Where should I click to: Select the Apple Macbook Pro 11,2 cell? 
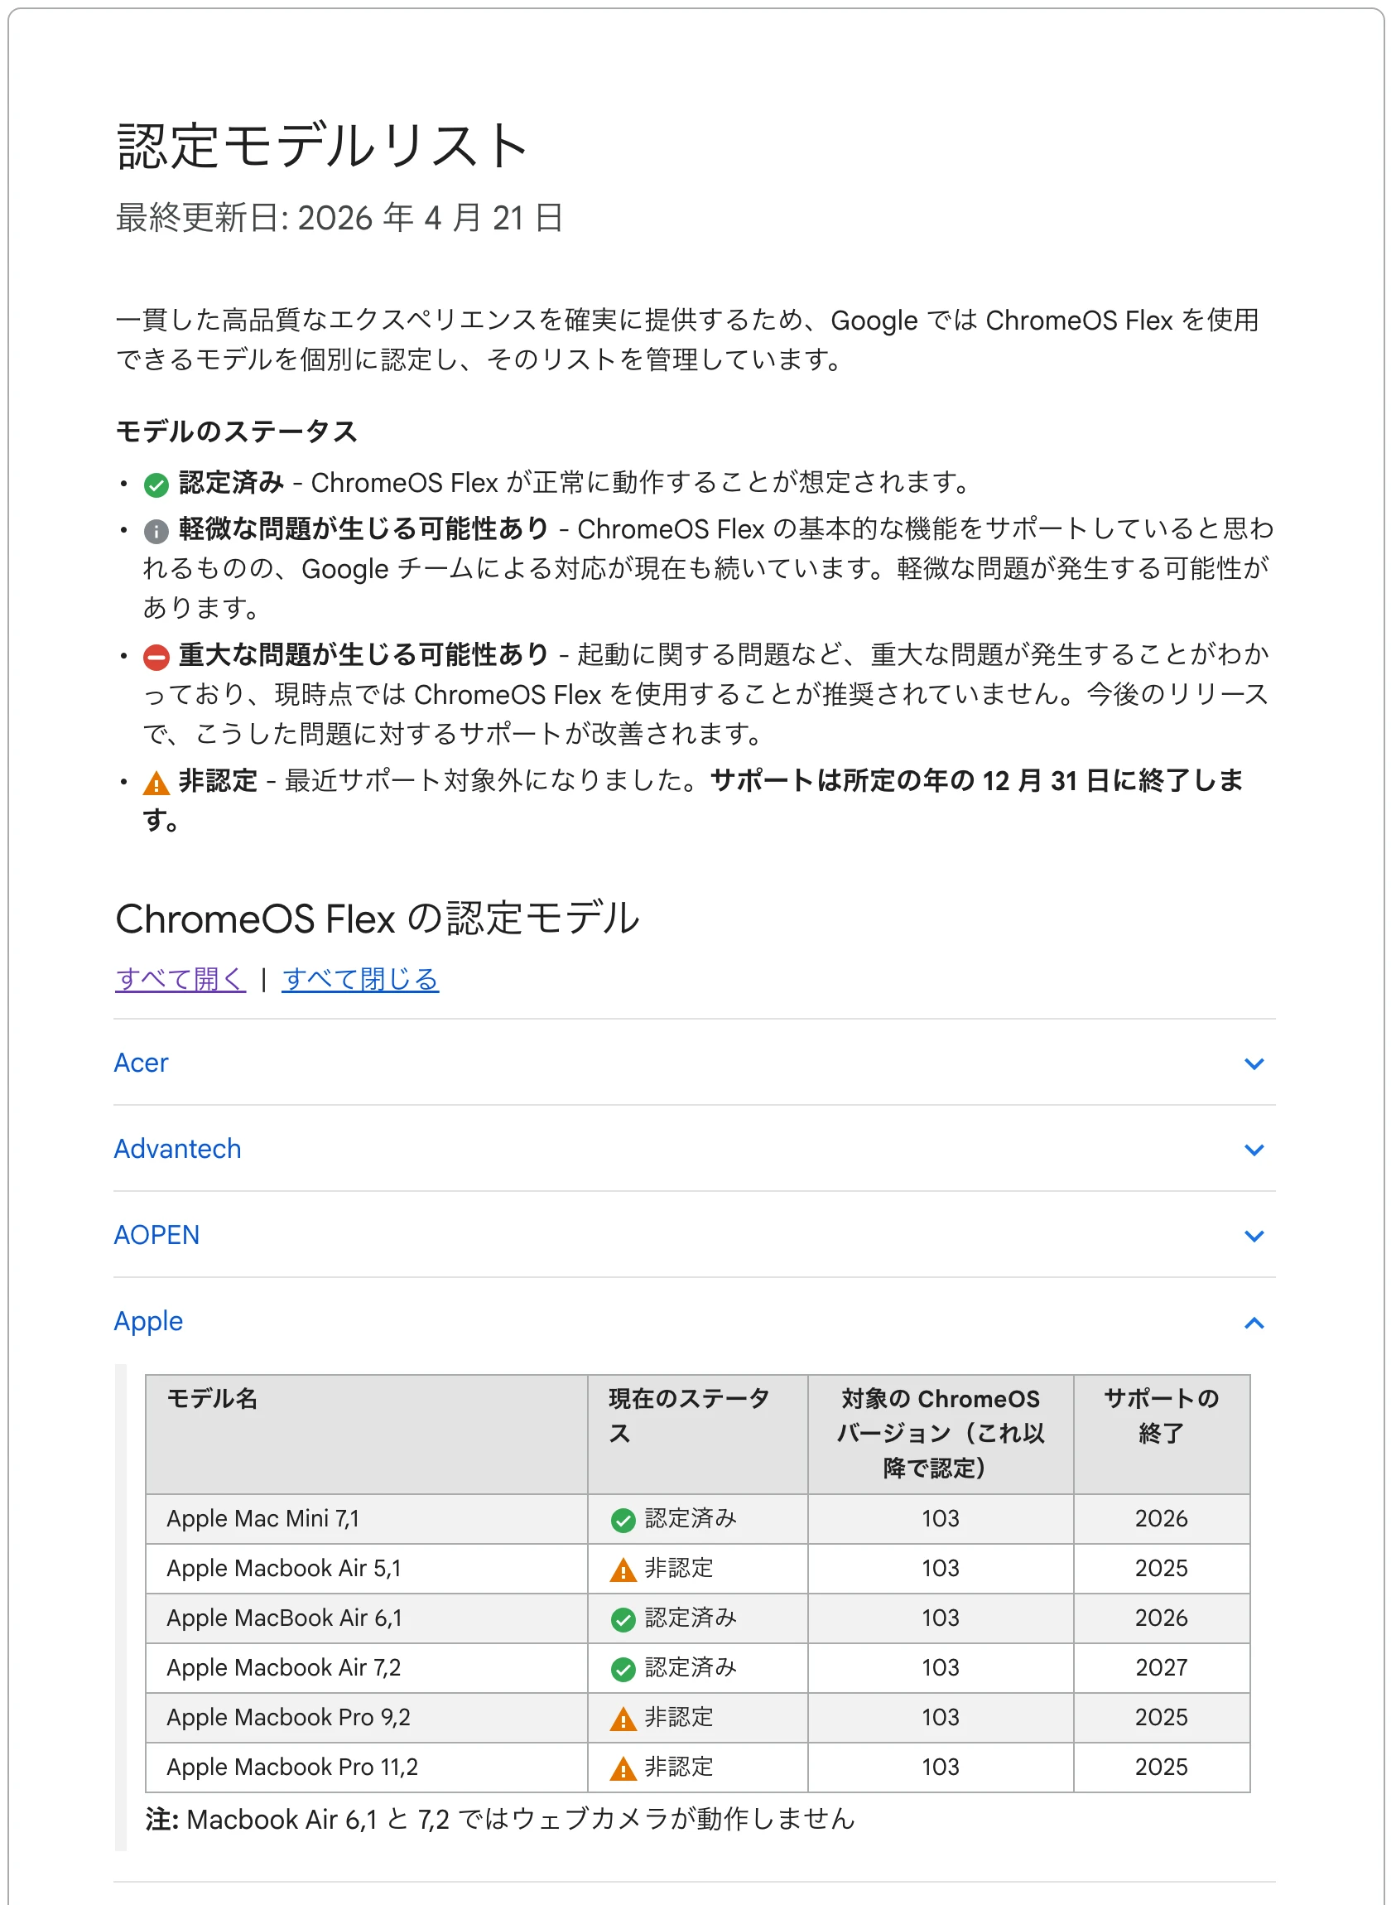(367, 1768)
